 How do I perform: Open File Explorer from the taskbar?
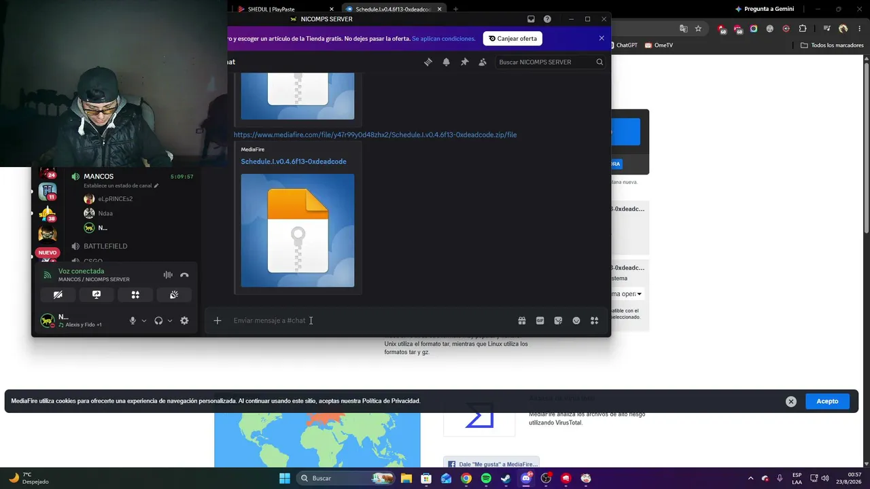406,478
